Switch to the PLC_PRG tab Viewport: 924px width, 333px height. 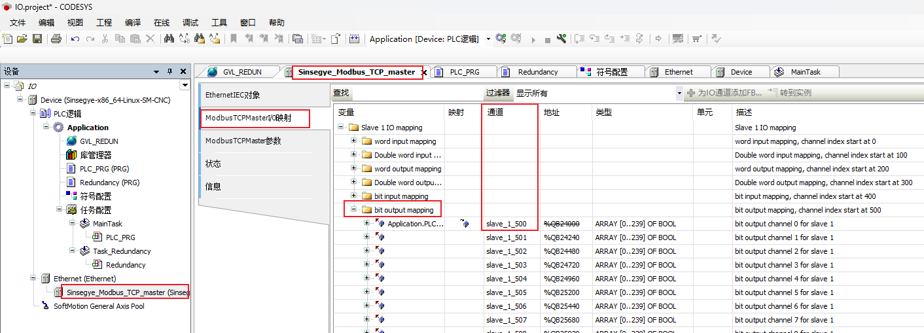pos(465,72)
